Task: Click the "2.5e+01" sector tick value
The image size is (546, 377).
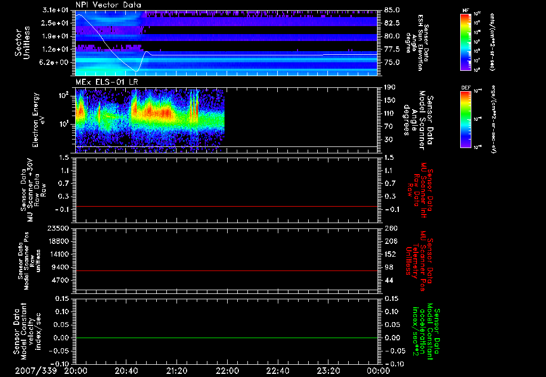Action: tap(55, 23)
